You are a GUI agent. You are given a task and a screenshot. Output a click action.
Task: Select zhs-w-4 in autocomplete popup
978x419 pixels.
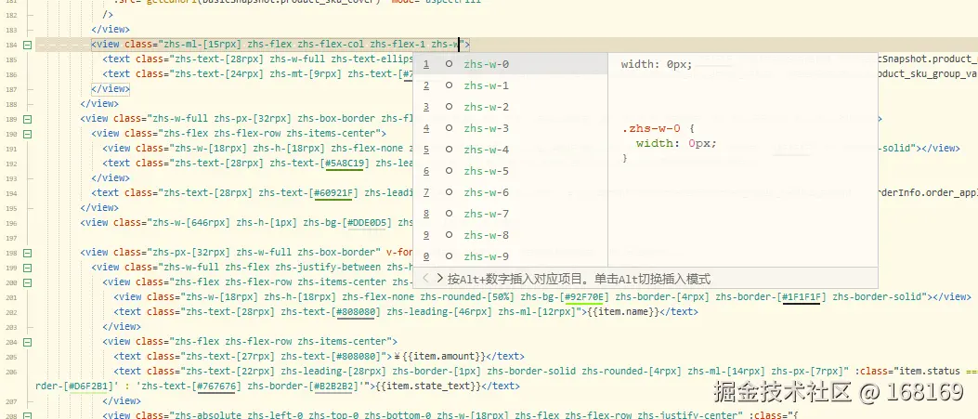click(x=510, y=150)
